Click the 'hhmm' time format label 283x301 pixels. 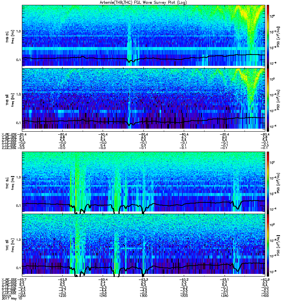coord(6,296)
